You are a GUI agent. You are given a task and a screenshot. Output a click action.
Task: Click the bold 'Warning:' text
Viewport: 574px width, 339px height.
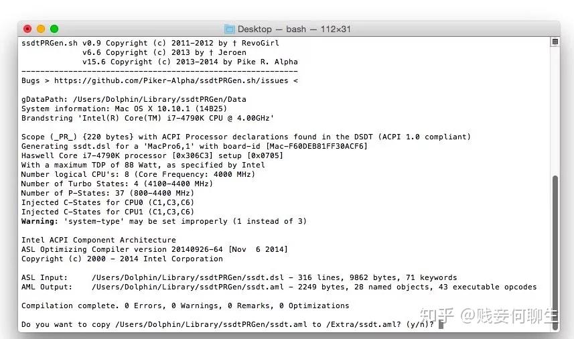pos(40,221)
